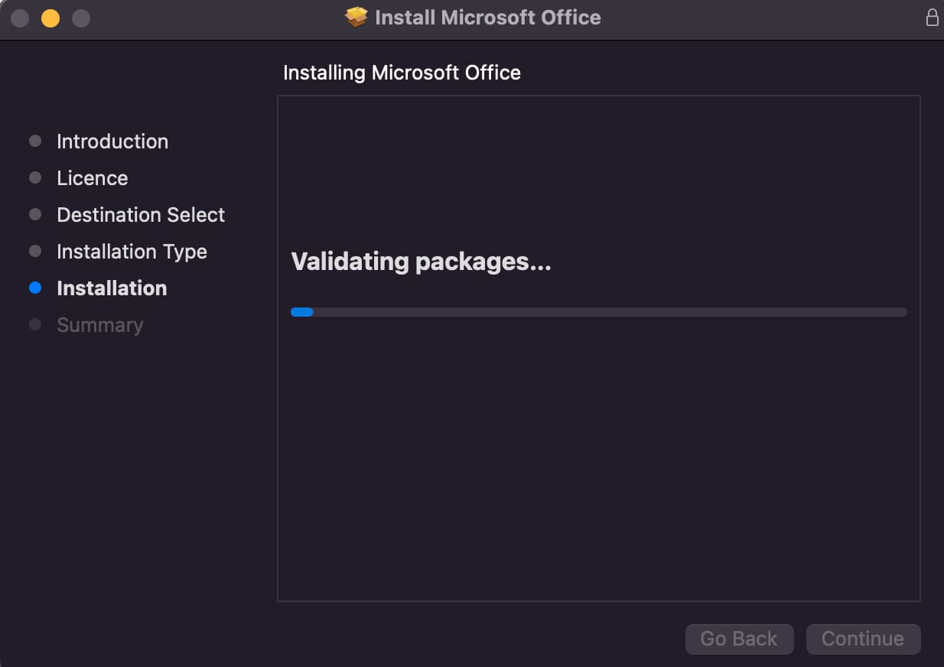Click the installation progress bar

(x=598, y=312)
